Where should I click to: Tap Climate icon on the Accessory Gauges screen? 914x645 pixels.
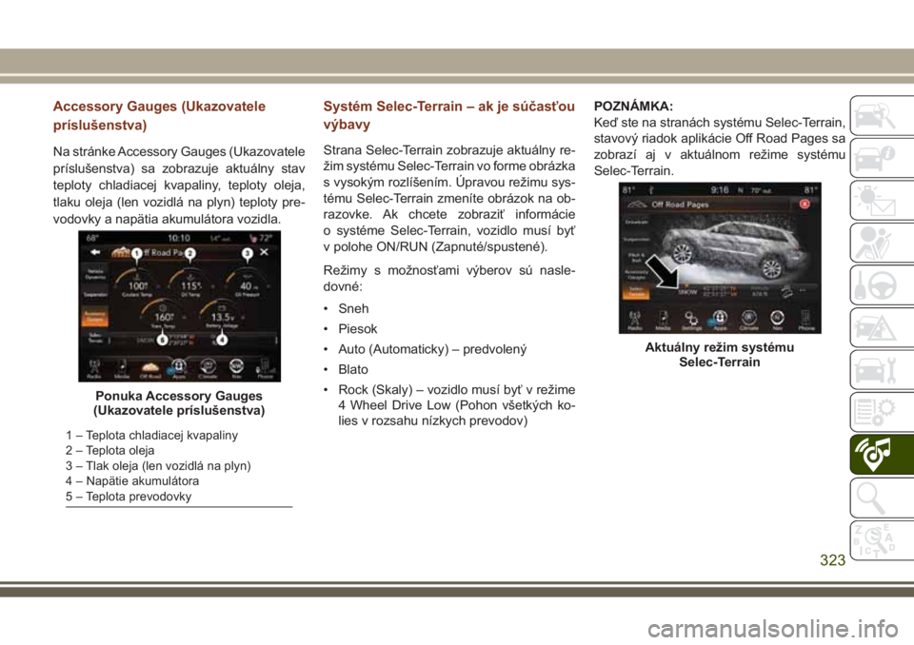[x=208, y=369]
